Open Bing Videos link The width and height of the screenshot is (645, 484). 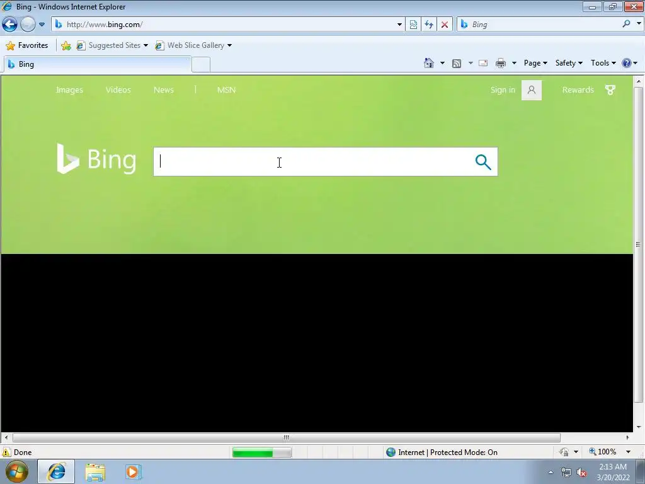(118, 89)
